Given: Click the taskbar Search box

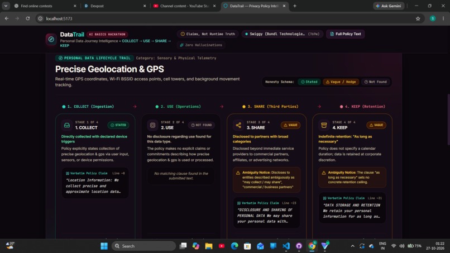Looking at the screenshot, I should (144, 246).
